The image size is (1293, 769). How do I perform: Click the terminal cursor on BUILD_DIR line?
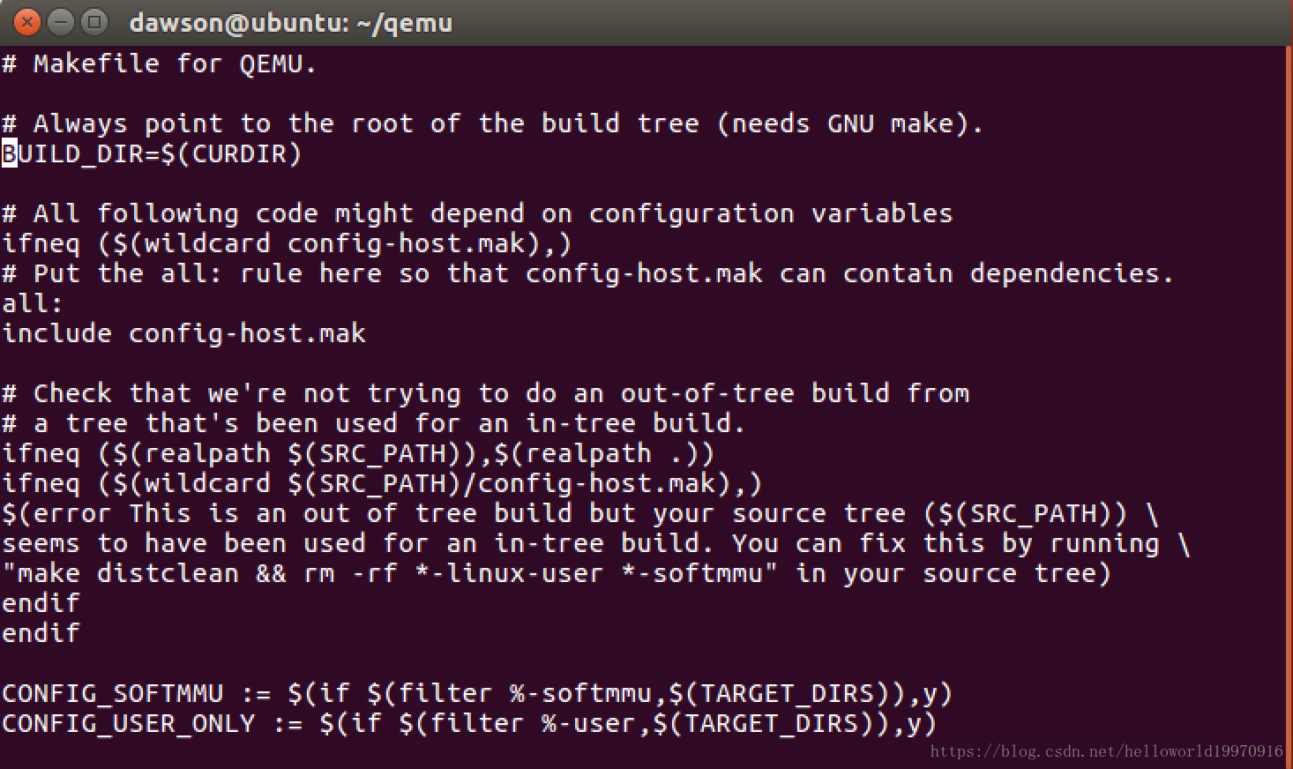[x=9, y=153]
